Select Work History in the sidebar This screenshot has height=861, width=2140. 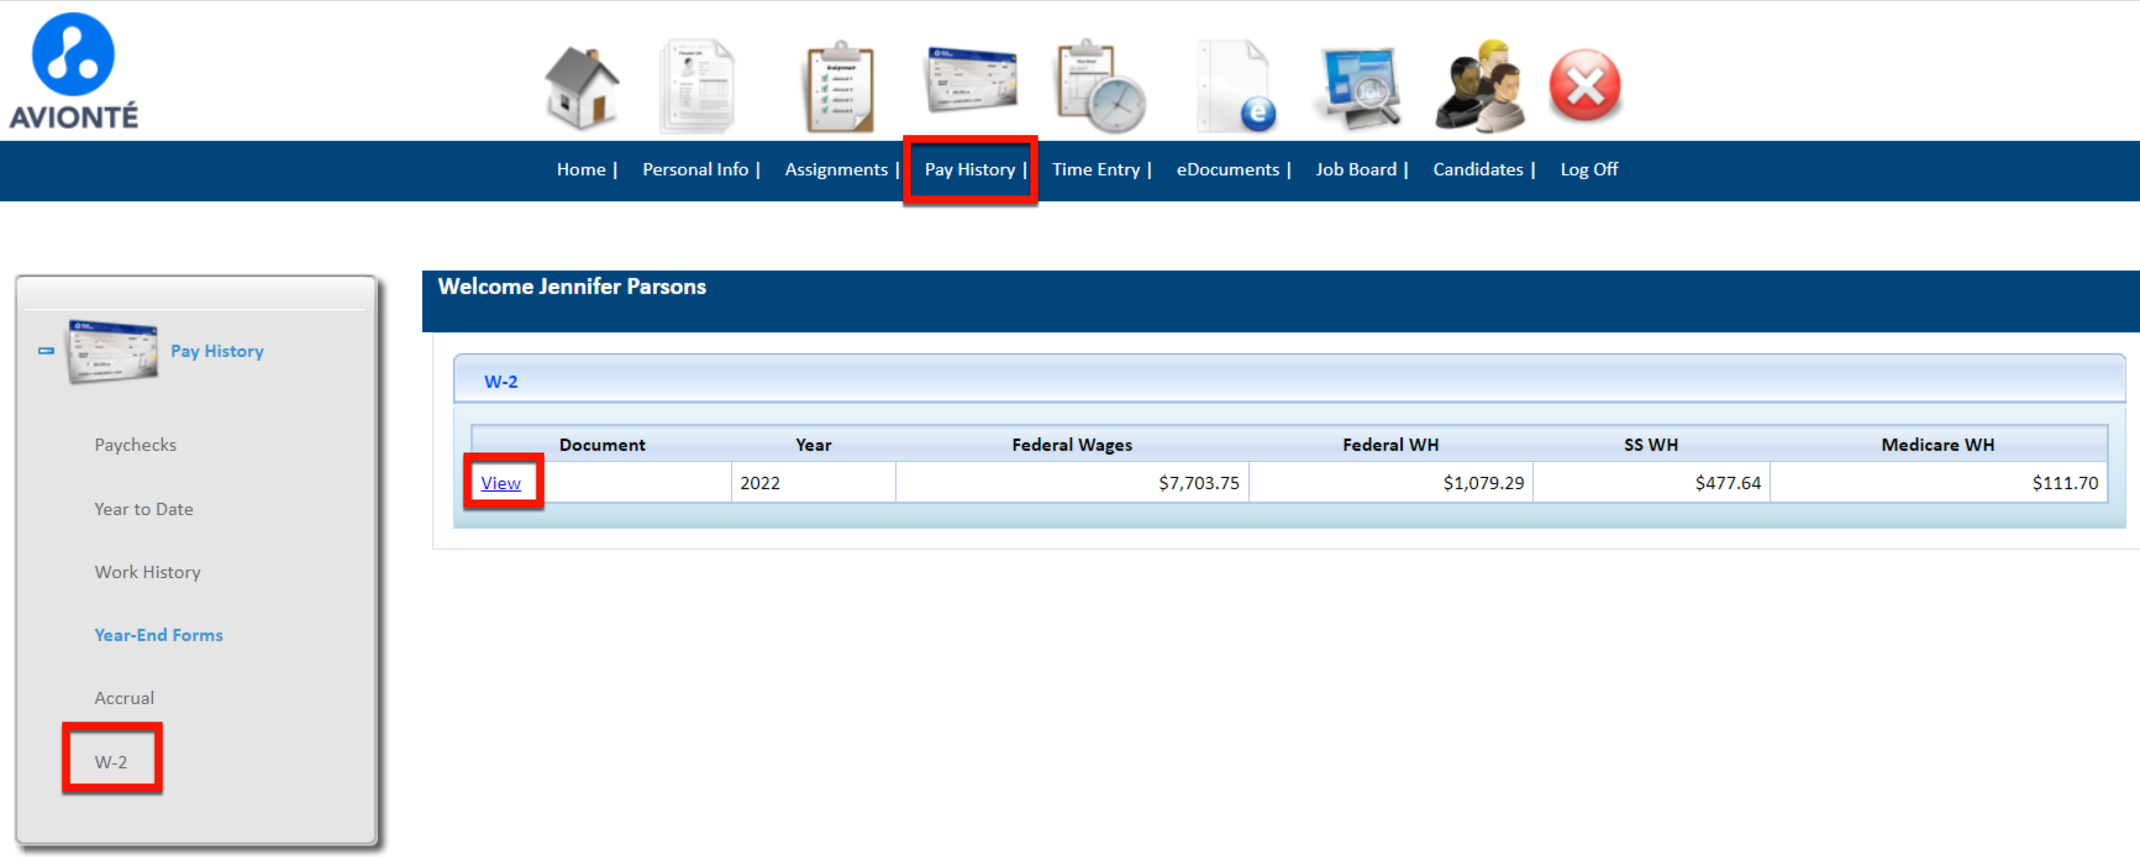pyautogui.click(x=147, y=573)
